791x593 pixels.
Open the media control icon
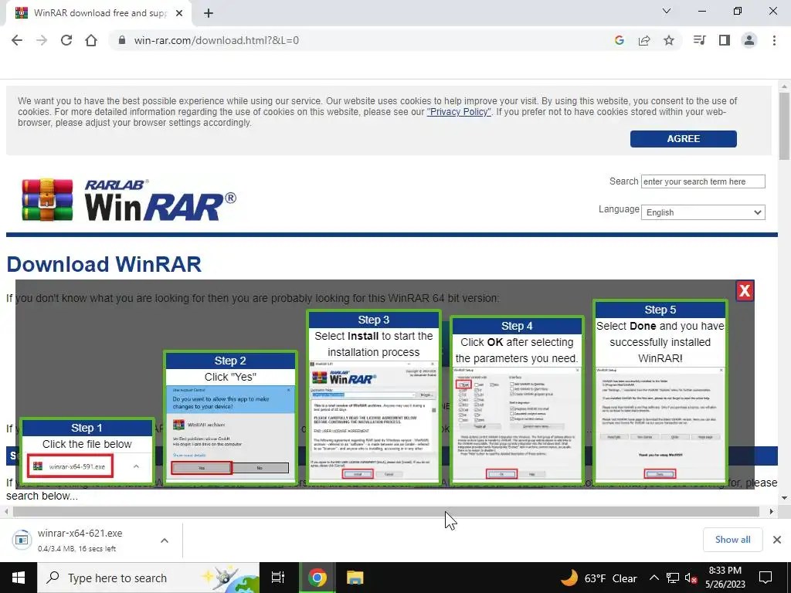[699, 40]
